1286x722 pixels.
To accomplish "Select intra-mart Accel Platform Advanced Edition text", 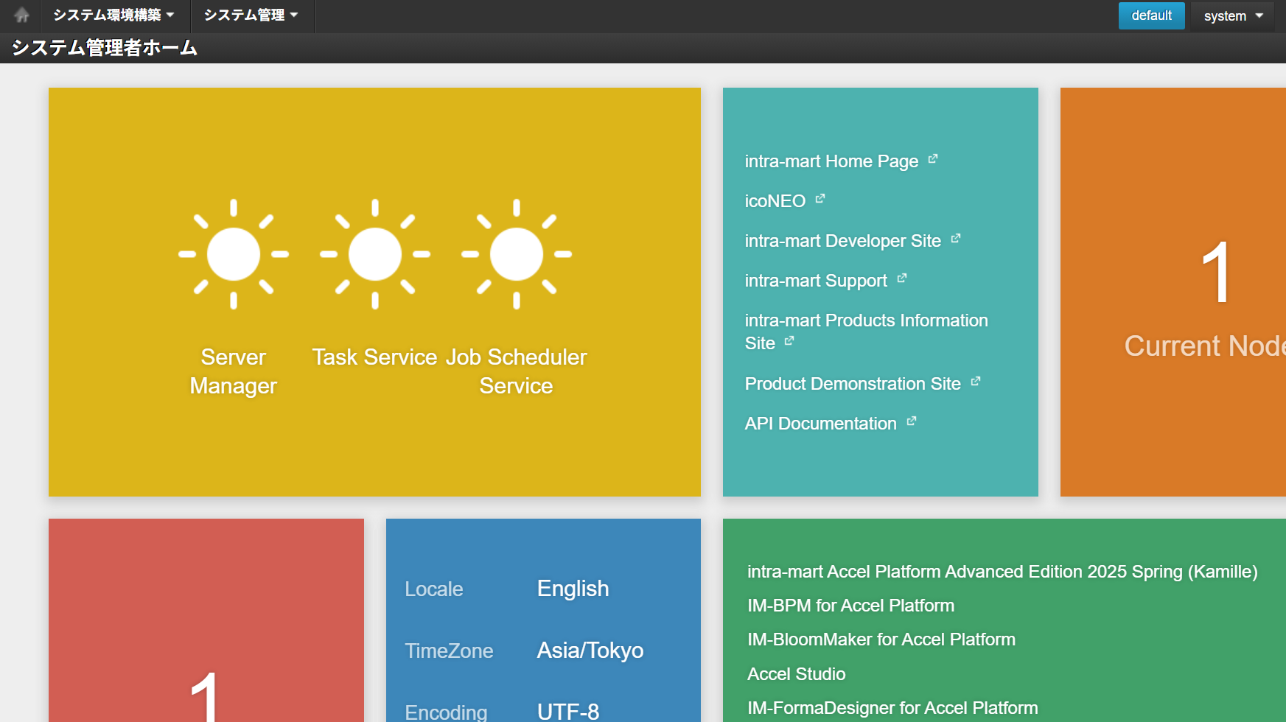I will pyautogui.click(x=1002, y=572).
